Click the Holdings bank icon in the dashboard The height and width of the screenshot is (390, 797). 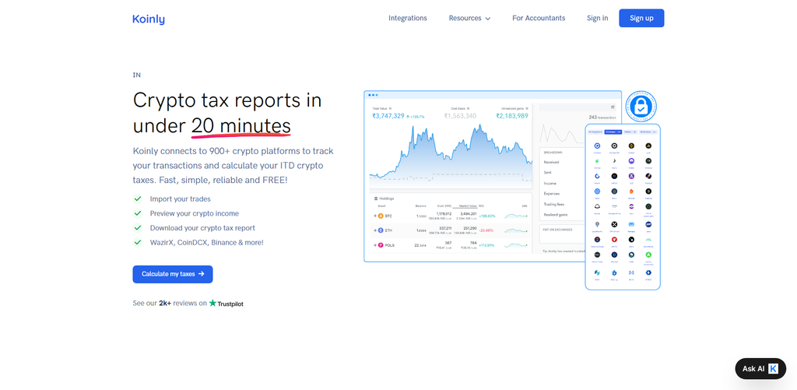click(376, 199)
